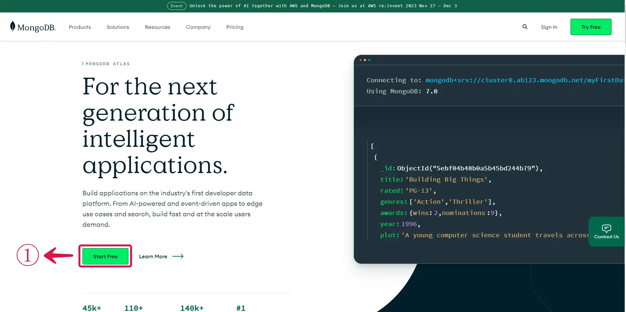Open the Products menu

pyautogui.click(x=80, y=27)
